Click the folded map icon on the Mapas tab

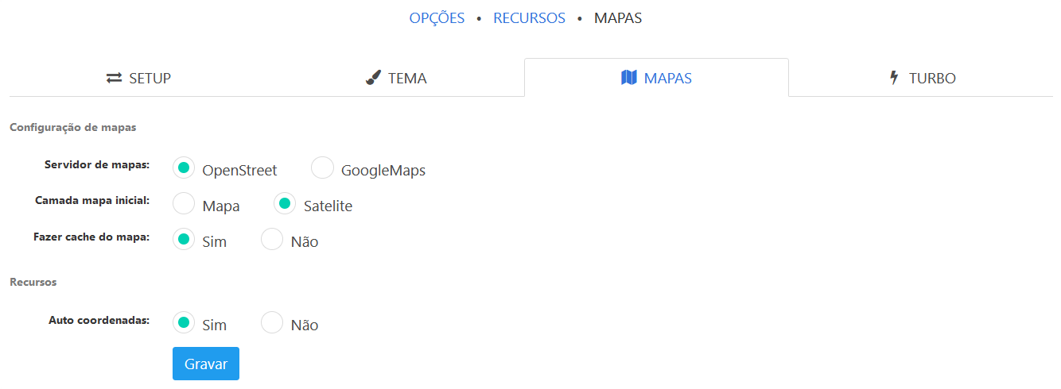point(629,78)
